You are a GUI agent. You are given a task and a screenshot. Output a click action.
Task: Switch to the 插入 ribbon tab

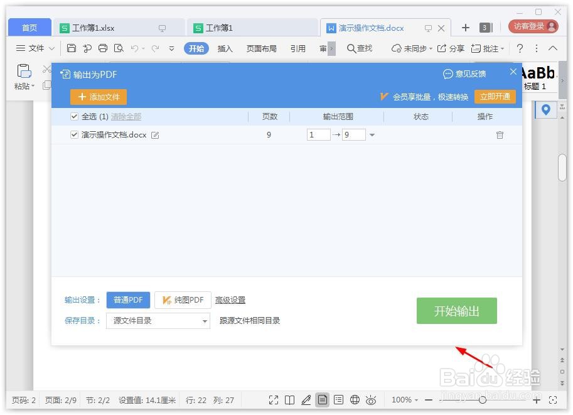[x=225, y=48]
